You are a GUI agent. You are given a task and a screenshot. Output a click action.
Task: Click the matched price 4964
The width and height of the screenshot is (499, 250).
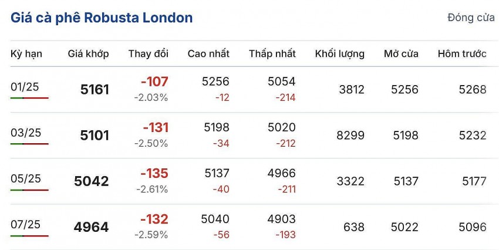(91, 227)
